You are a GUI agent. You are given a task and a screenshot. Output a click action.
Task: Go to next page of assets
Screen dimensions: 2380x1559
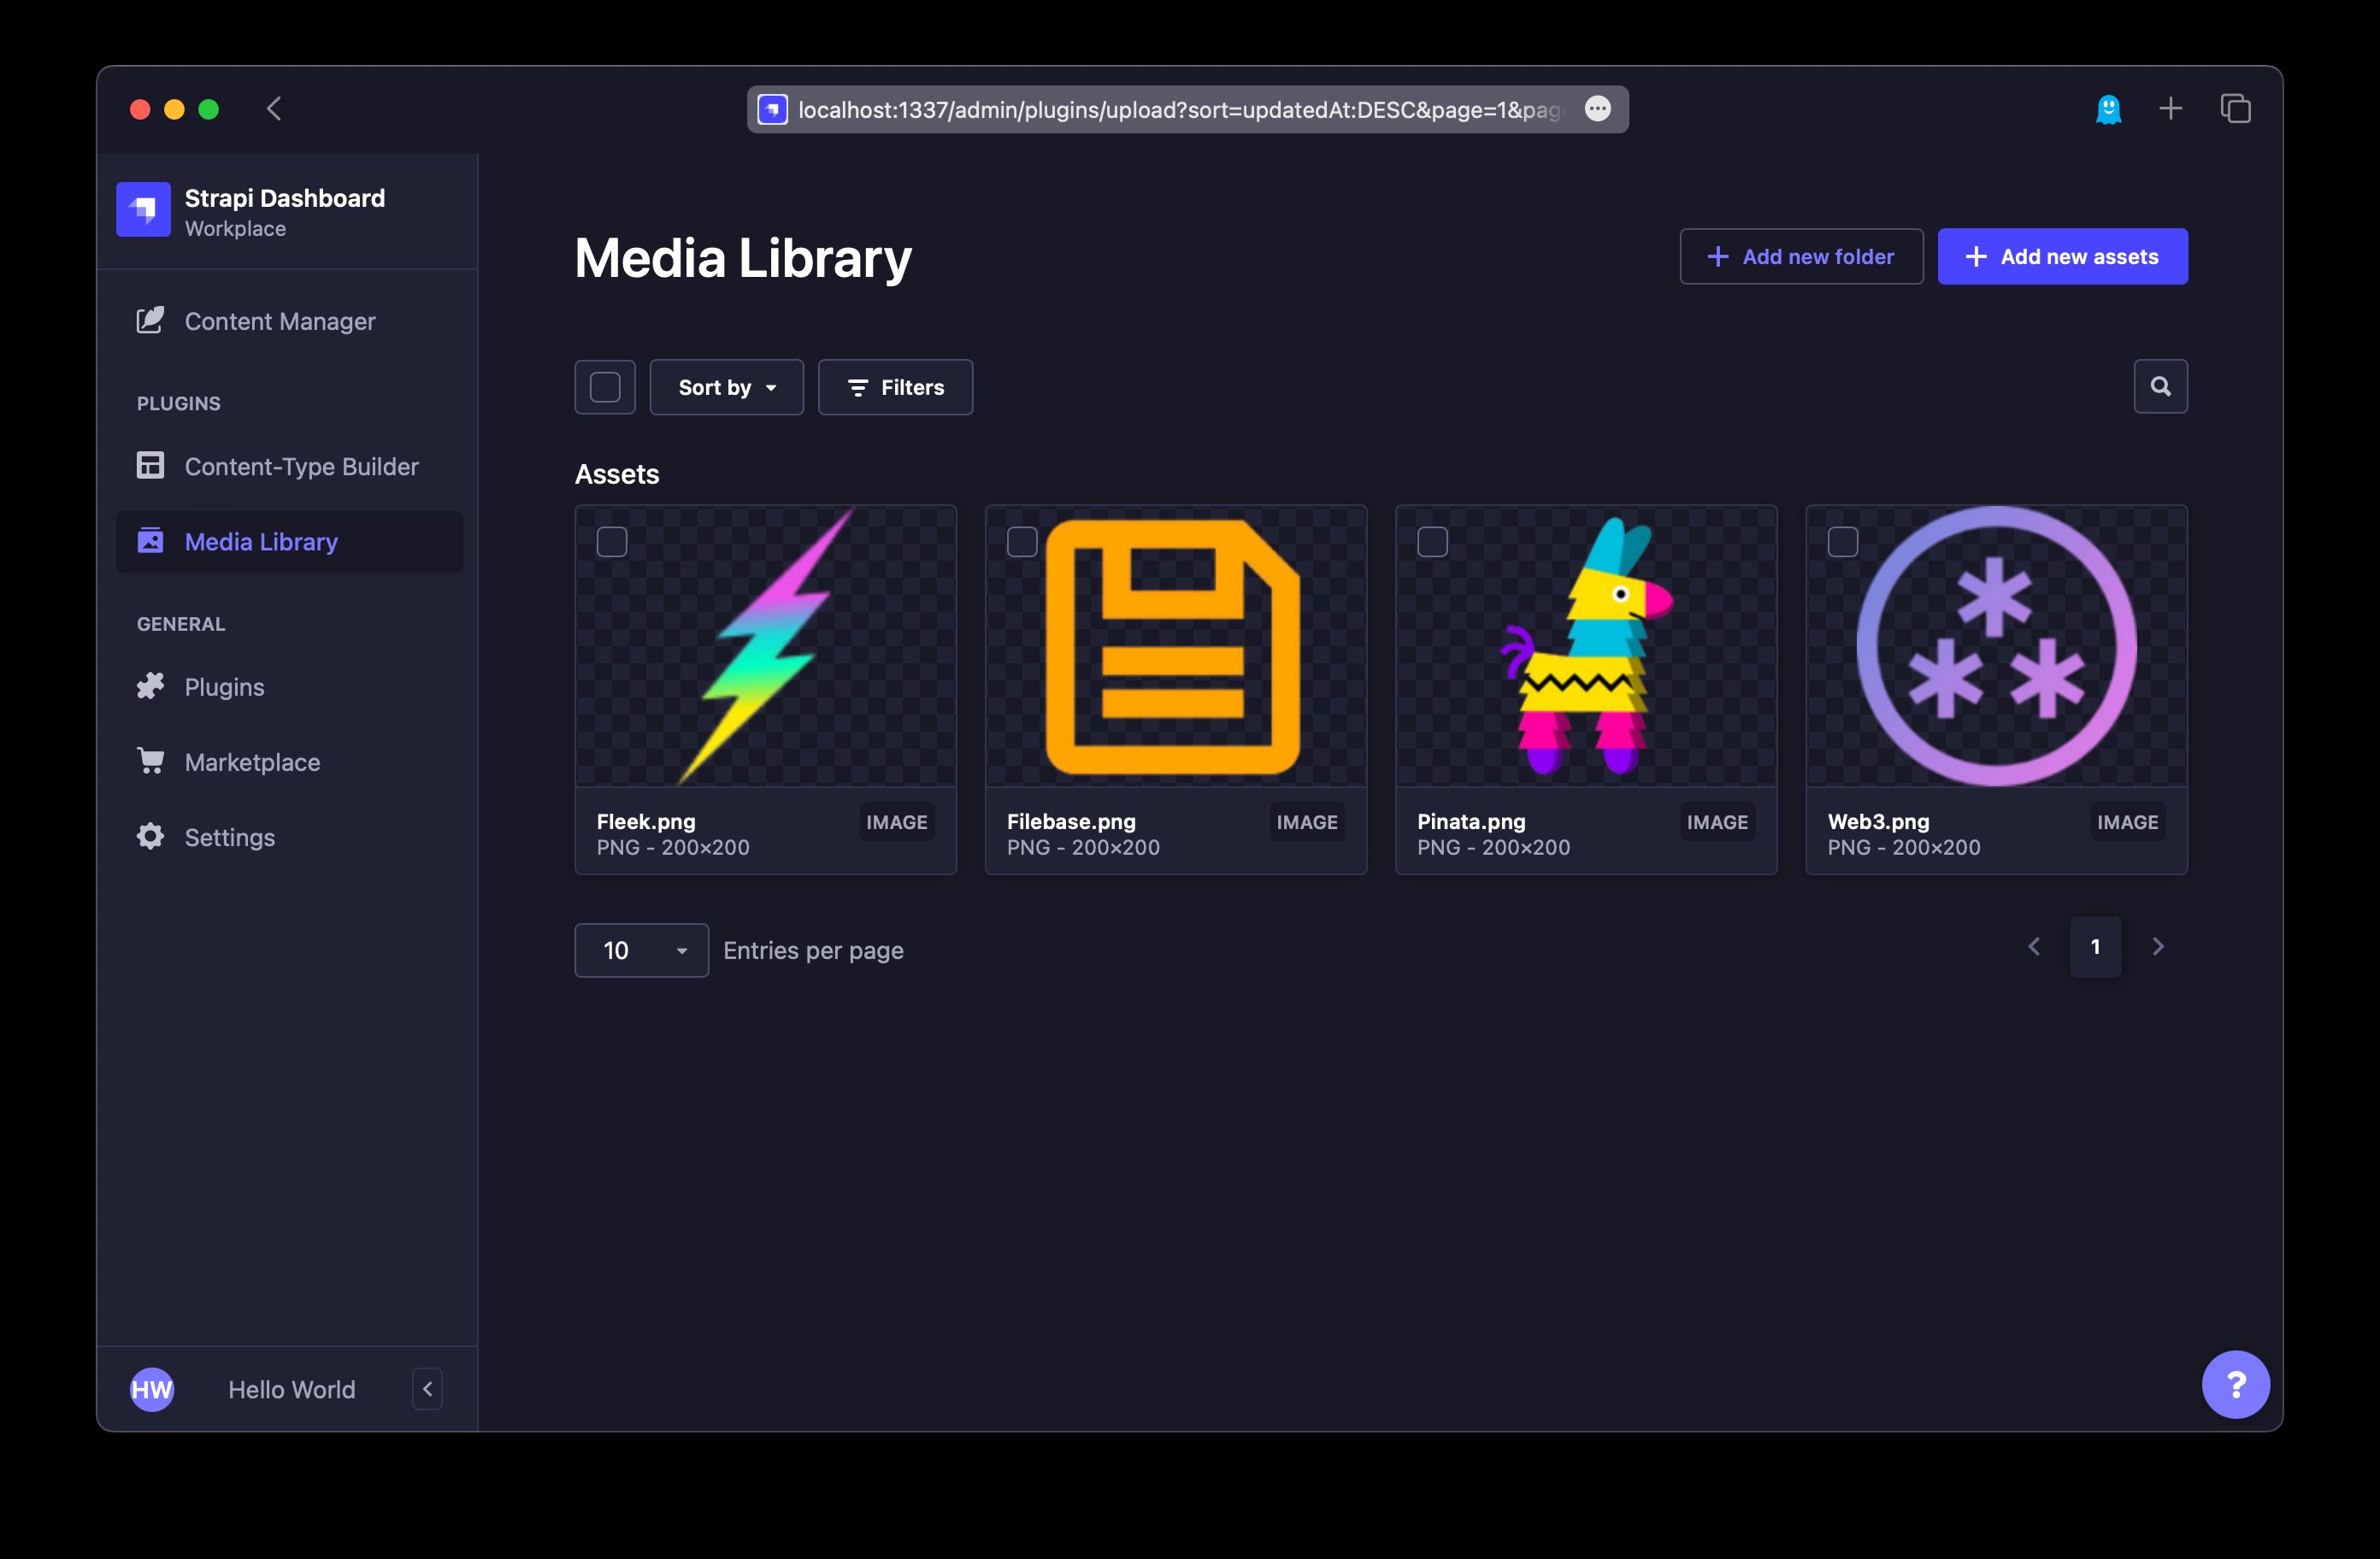[2158, 946]
